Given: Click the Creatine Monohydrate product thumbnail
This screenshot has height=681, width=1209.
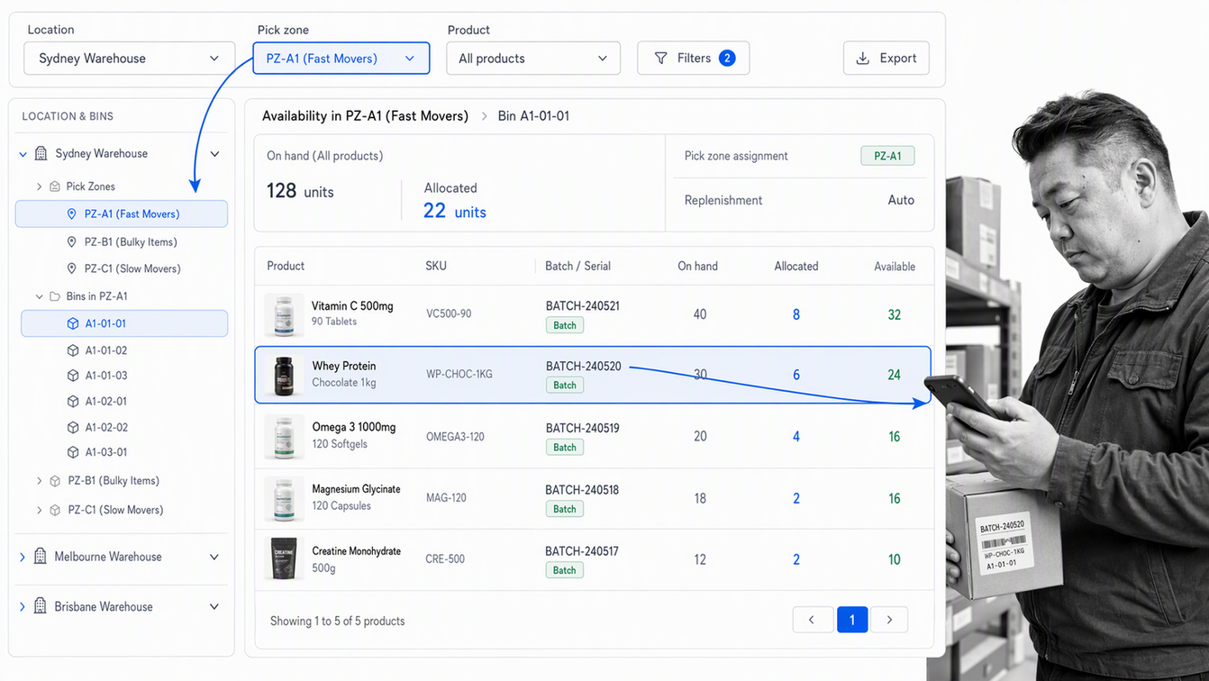Looking at the screenshot, I should tap(284, 559).
